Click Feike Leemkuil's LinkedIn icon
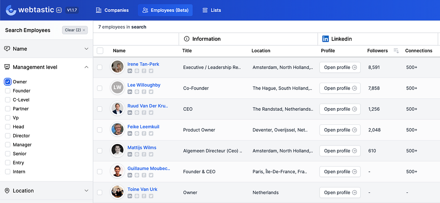The height and width of the screenshot is (203, 440). pyautogui.click(x=130, y=134)
